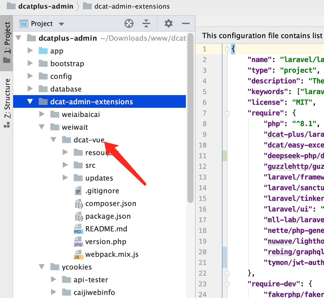Viewport: 324px width, 298px height.
Task: Select the dcat-vue folder icon
Action: 67,140
